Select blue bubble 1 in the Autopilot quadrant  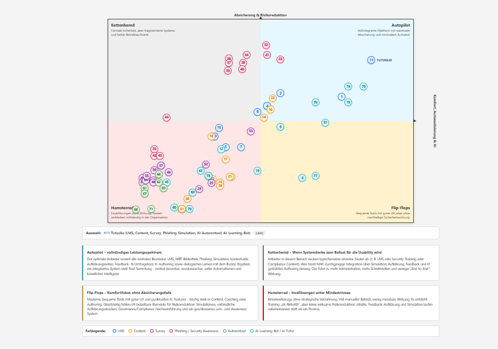point(341,96)
